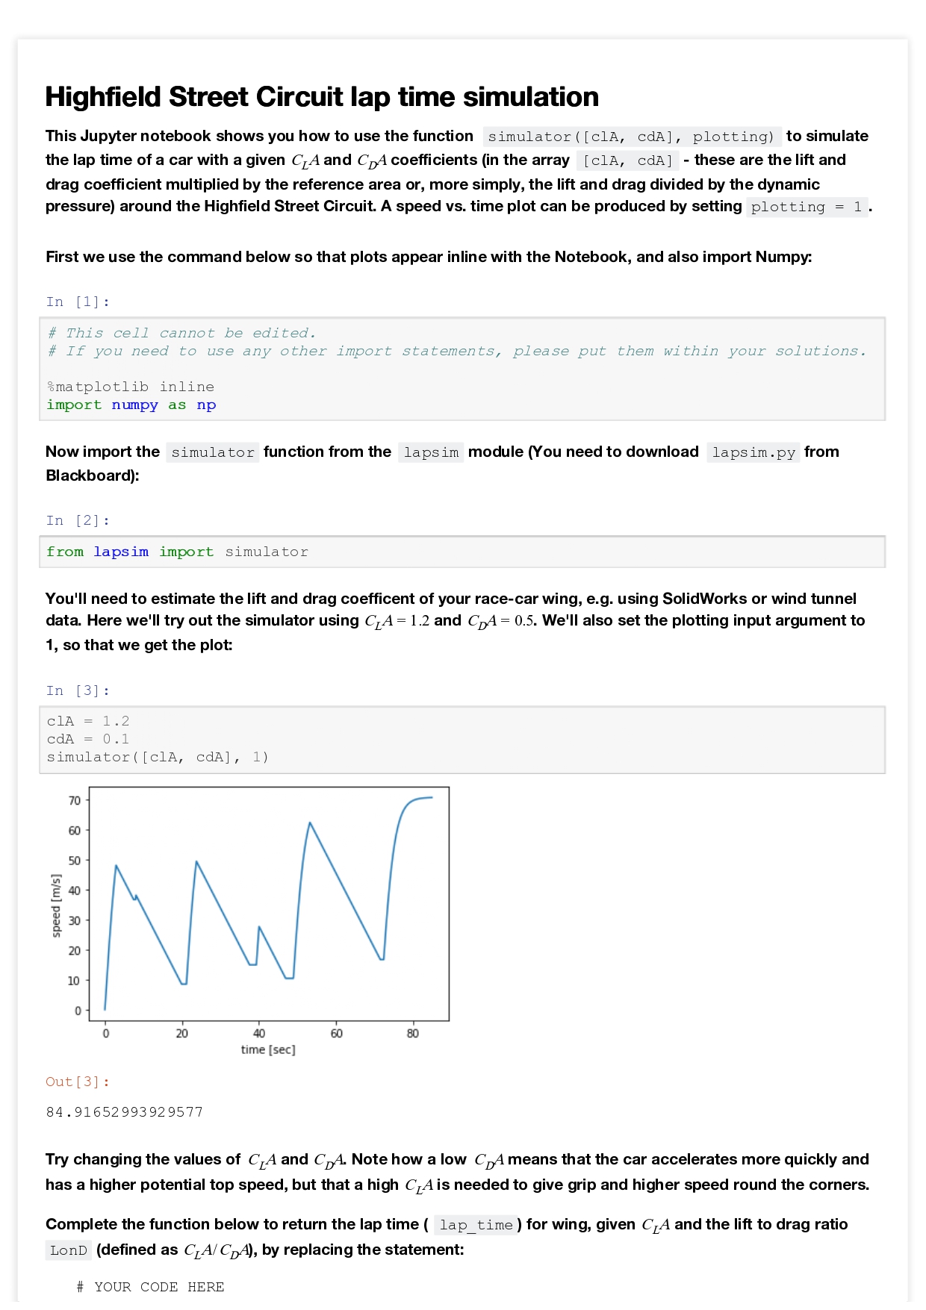
Task: Click the inline code 'plotting = 1'
Action: coord(807,207)
